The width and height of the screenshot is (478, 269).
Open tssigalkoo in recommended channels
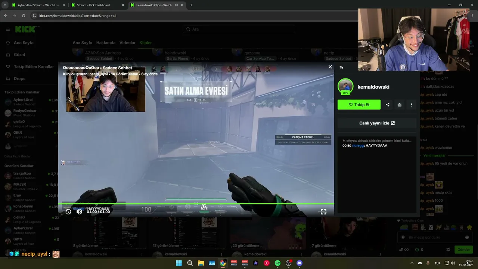coord(31,176)
